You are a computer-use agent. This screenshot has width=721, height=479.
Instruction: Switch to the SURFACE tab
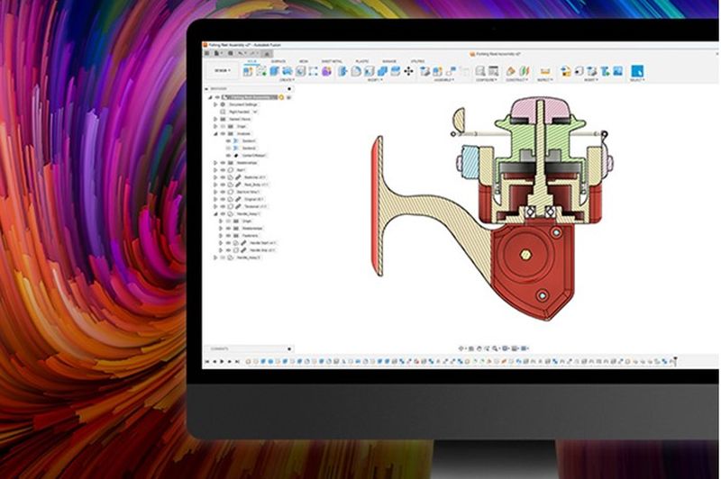click(x=278, y=61)
